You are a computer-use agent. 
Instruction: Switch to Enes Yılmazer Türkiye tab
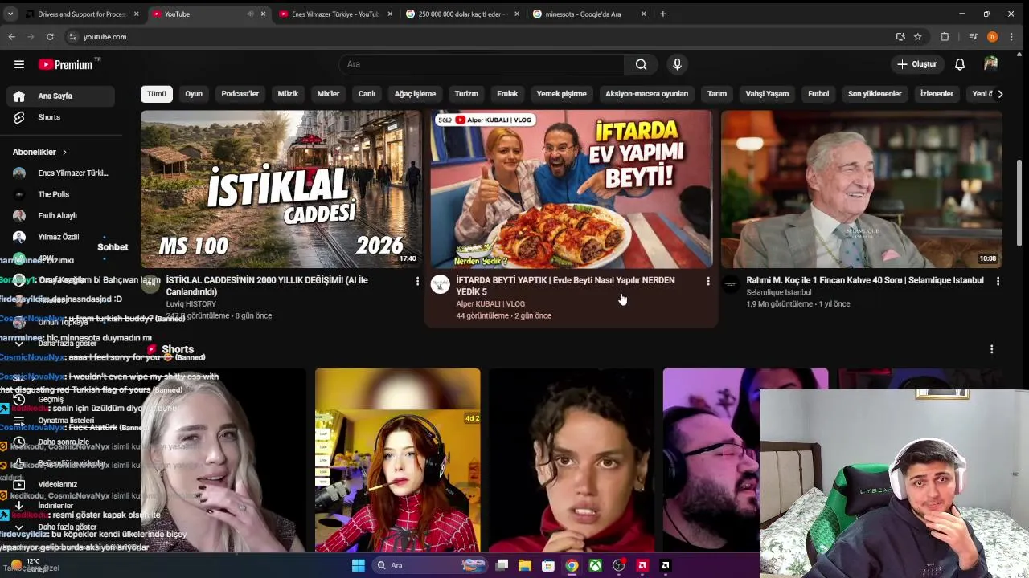click(336, 14)
